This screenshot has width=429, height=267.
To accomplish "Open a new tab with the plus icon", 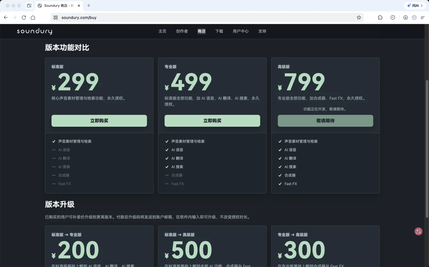I will pyautogui.click(x=89, y=6).
